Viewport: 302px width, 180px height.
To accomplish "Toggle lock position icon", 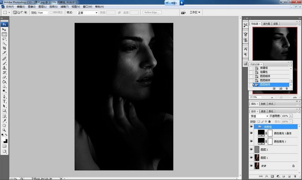I will pos(266,121).
